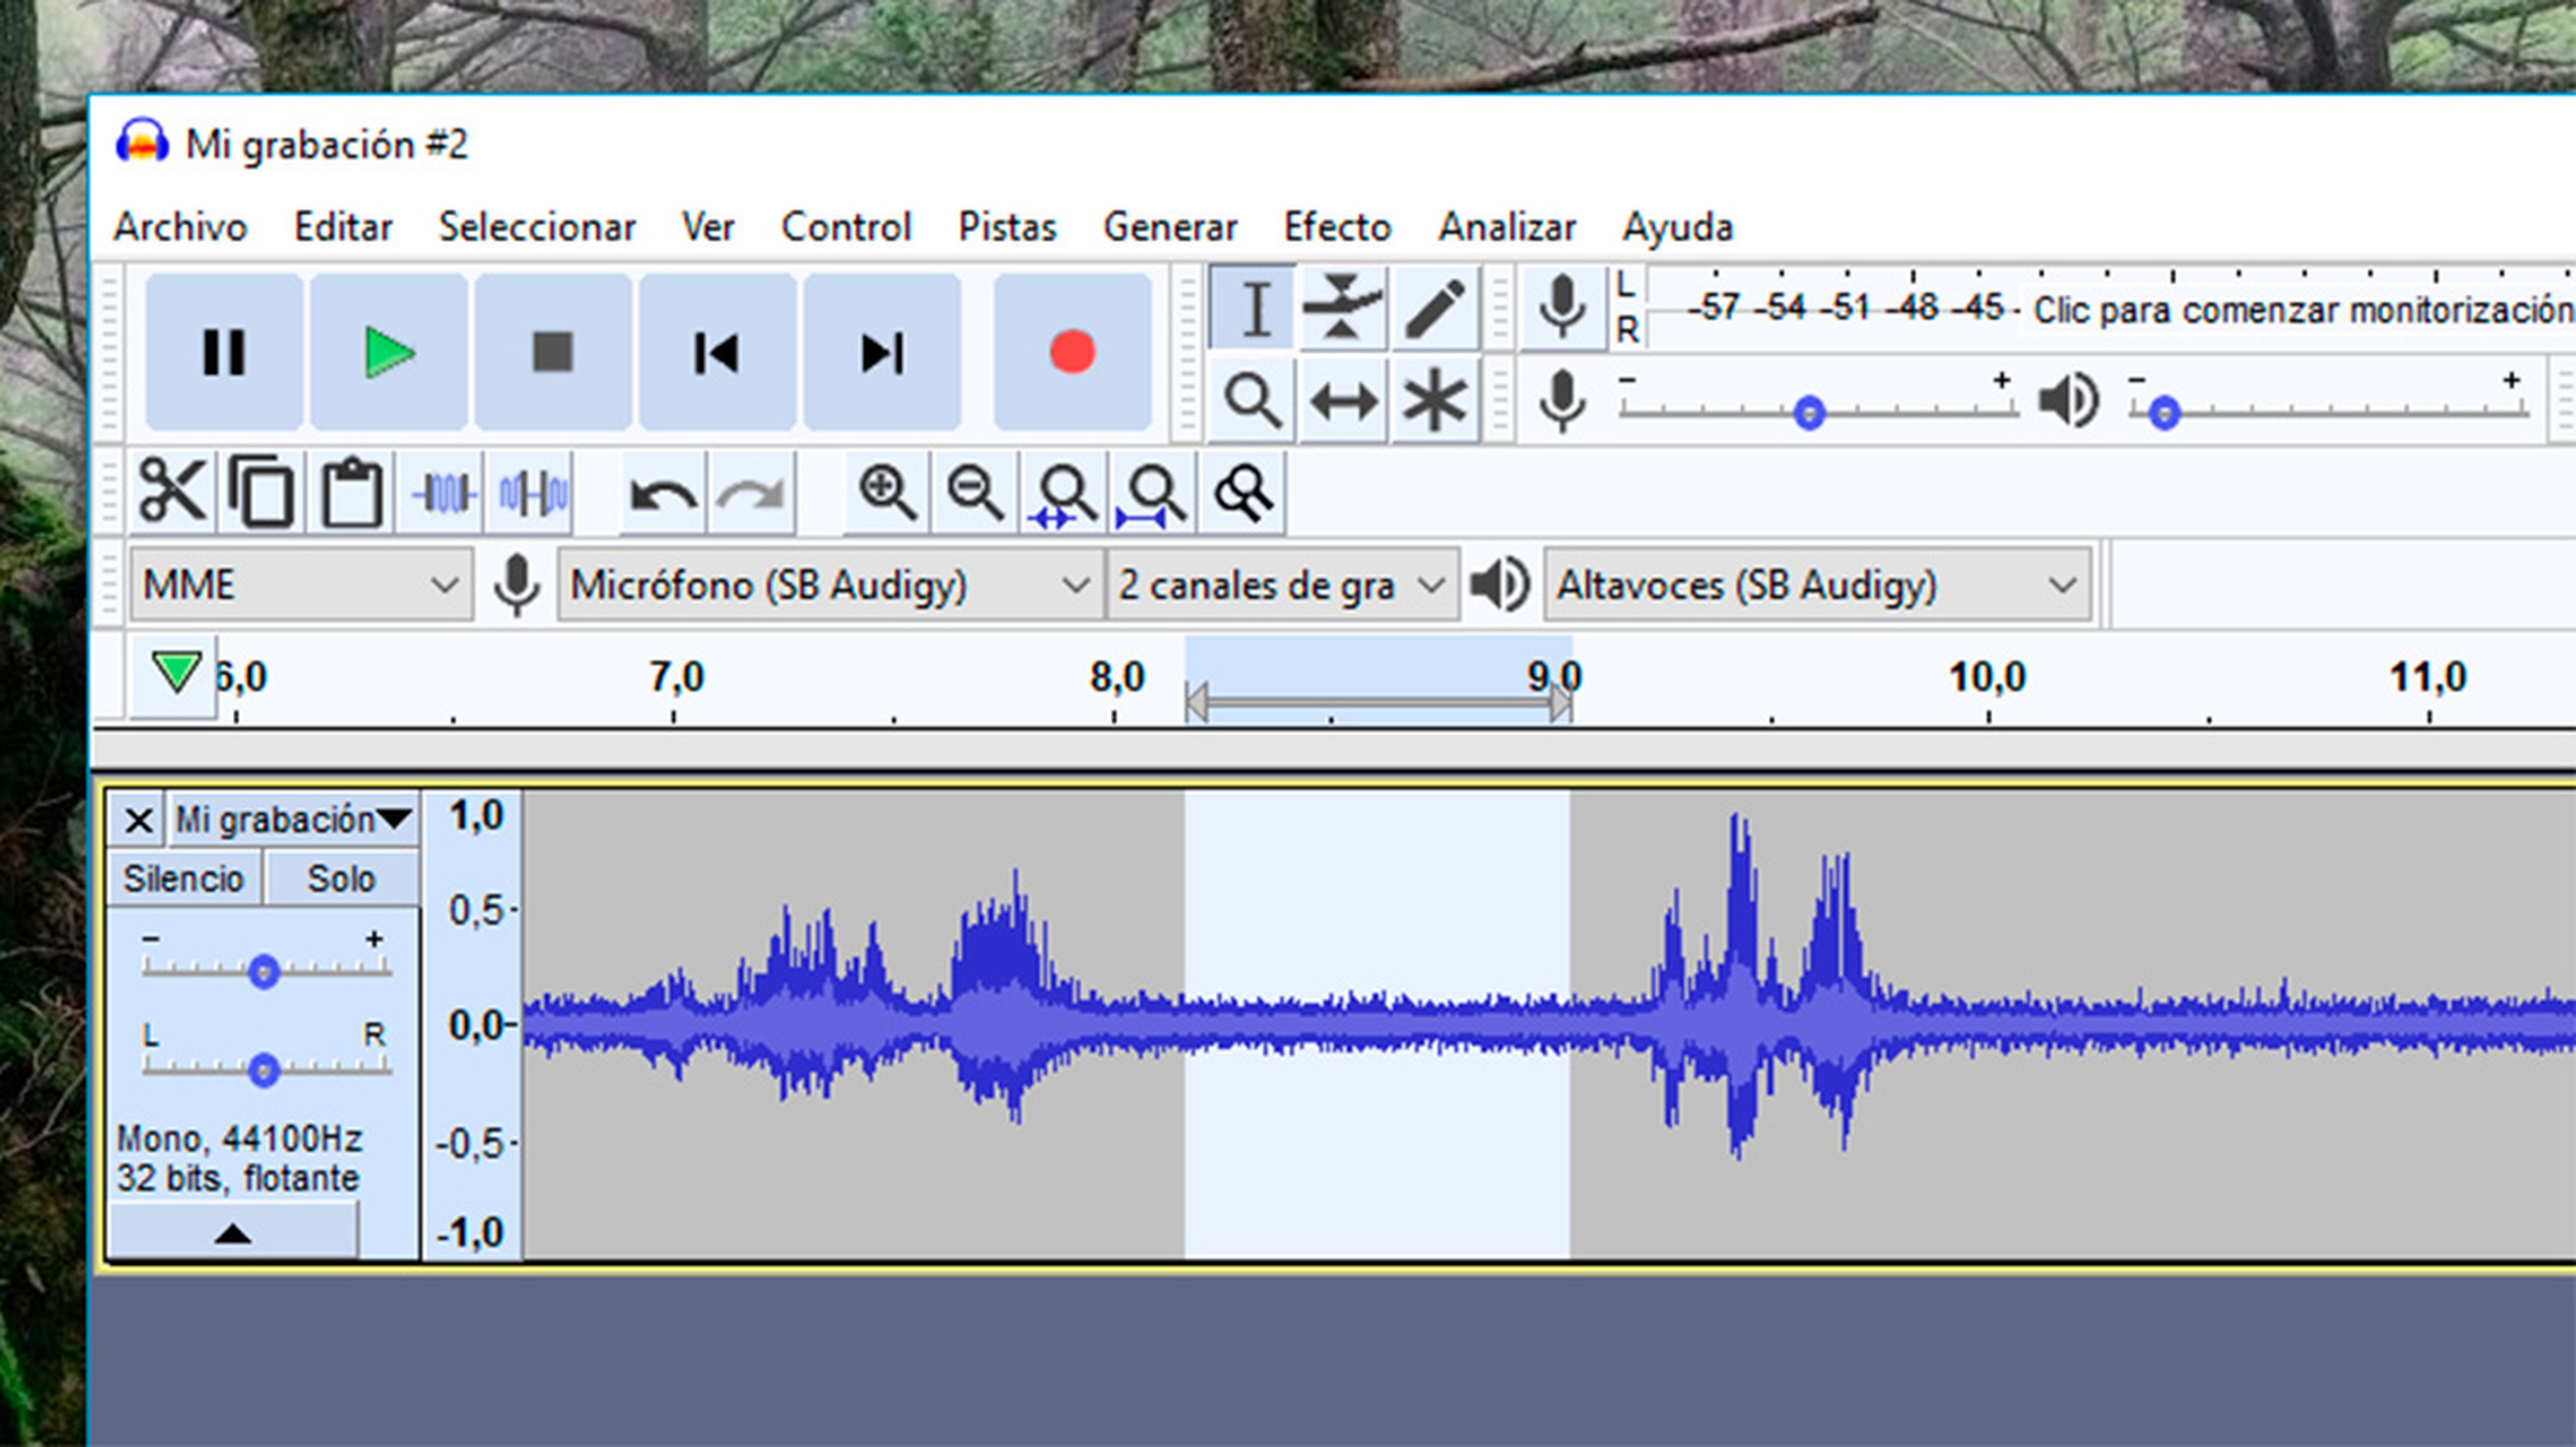Click the 10,0 mark on timeline ruler
2576x1447 pixels.
click(x=1987, y=677)
